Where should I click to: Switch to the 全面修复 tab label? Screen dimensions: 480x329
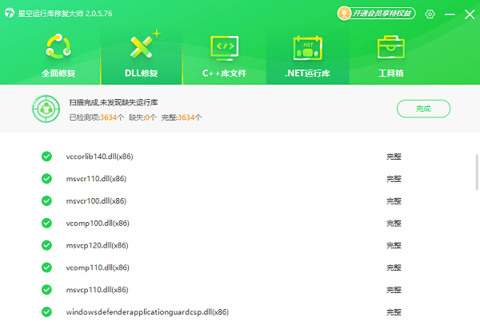[58, 73]
